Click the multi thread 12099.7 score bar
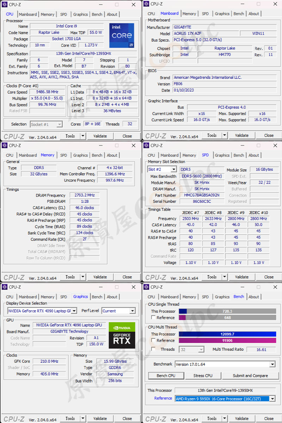282x423 pixels. 227,334
